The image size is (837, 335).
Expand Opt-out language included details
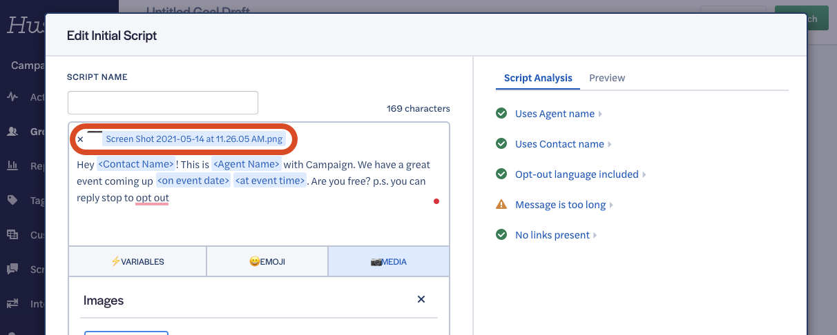[580, 174]
